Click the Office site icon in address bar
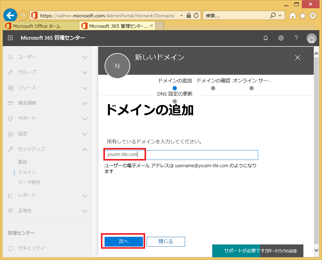Viewport: 322px width, 260px height. (x=34, y=16)
